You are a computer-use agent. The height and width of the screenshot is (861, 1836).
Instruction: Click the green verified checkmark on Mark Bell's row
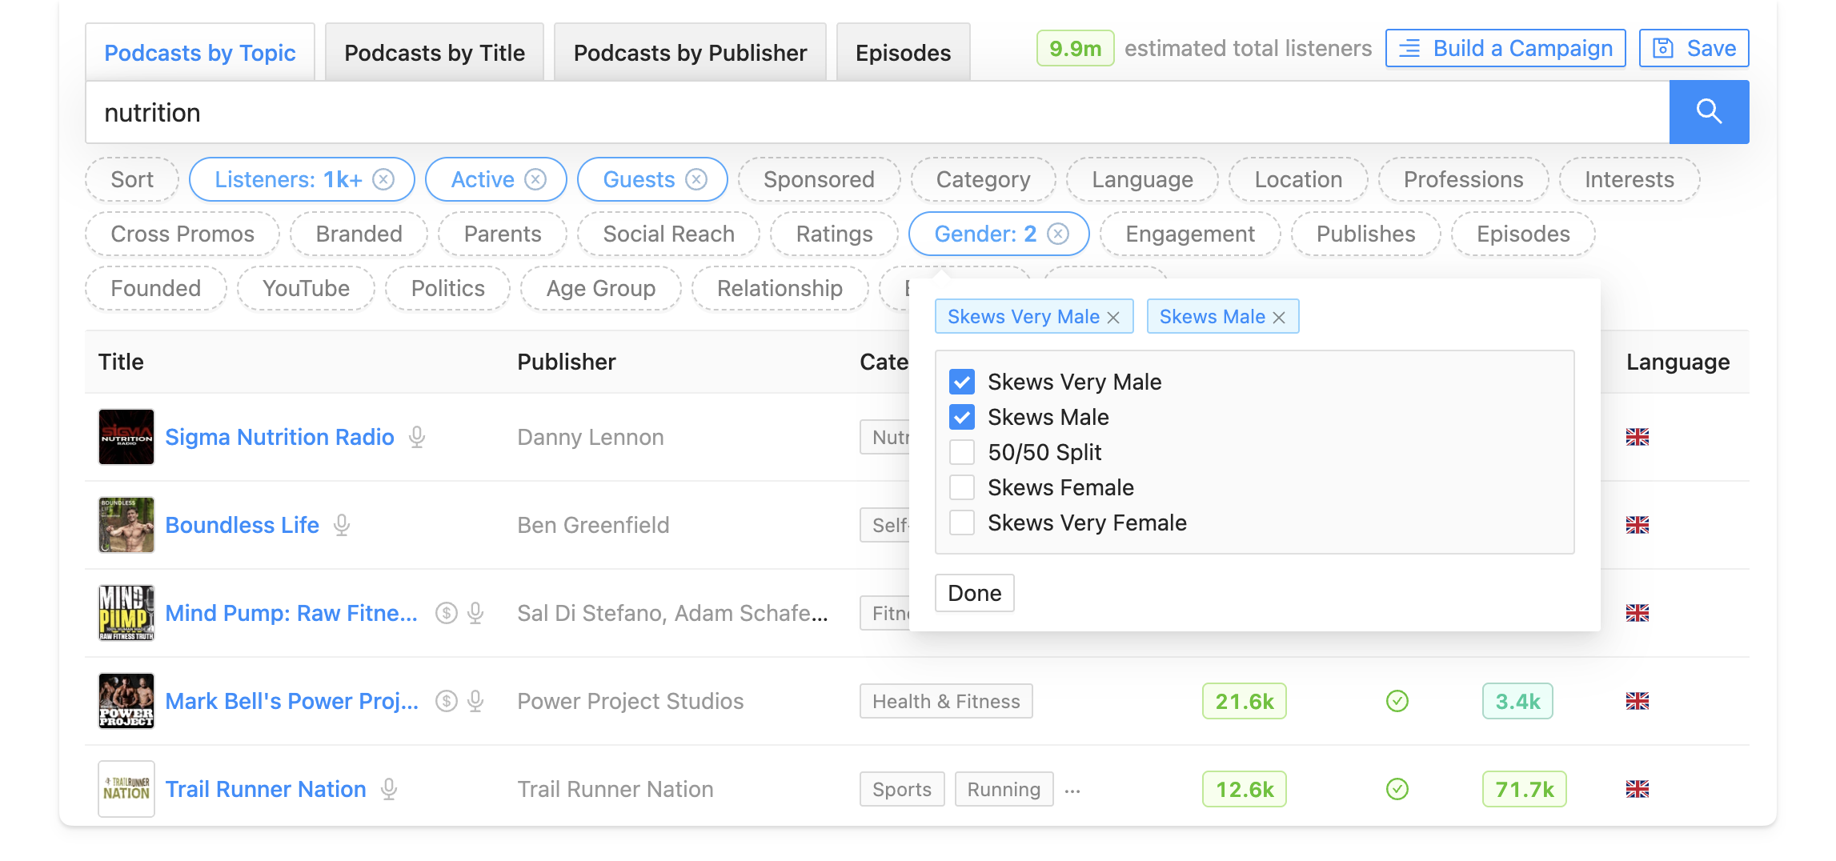(x=1397, y=701)
